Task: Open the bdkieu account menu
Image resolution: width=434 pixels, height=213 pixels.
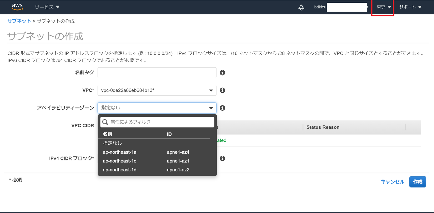Action: click(x=341, y=7)
